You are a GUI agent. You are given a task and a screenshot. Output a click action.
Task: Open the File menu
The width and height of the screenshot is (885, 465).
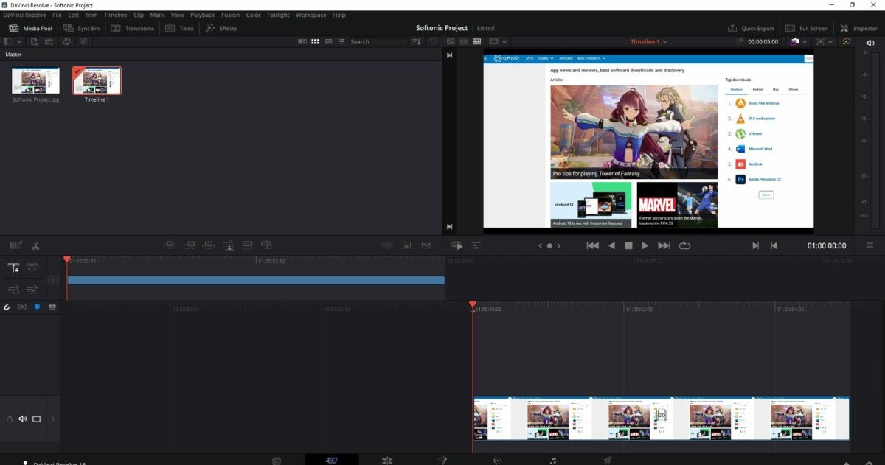[x=57, y=15]
